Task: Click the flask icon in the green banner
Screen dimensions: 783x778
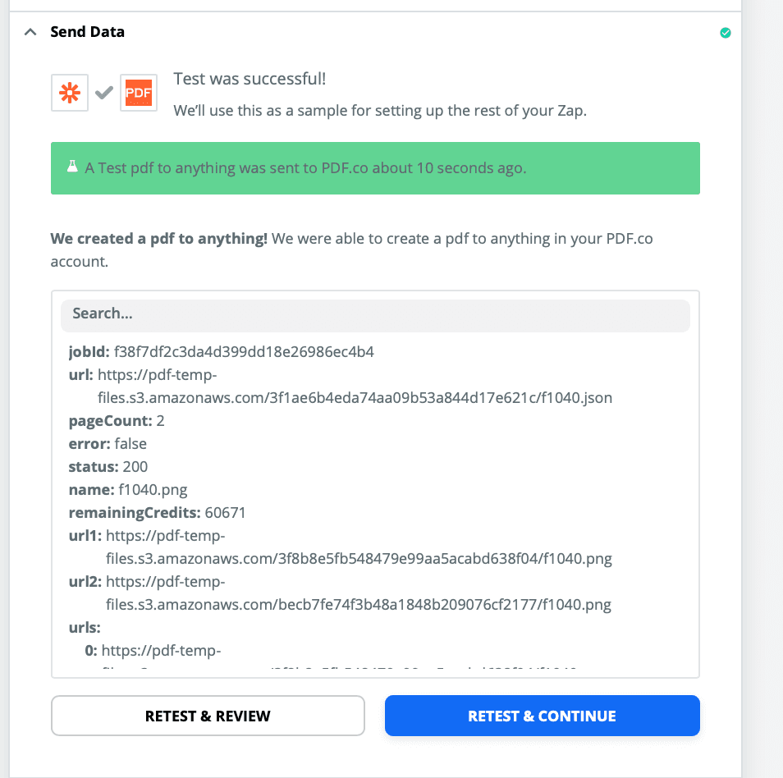Action: coord(72,167)
